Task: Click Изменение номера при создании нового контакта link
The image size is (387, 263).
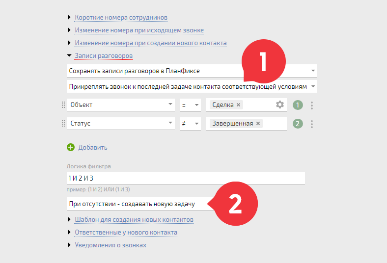Action: tap(151, 43)
